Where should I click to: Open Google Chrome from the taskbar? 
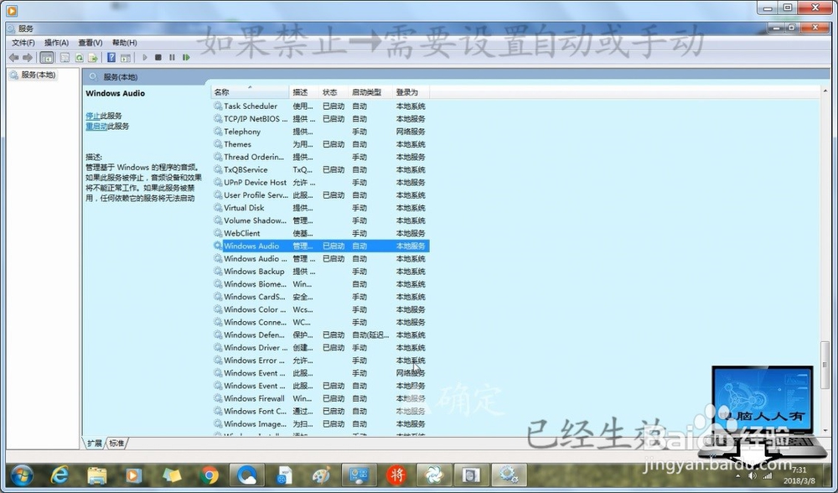click(209, 475)
